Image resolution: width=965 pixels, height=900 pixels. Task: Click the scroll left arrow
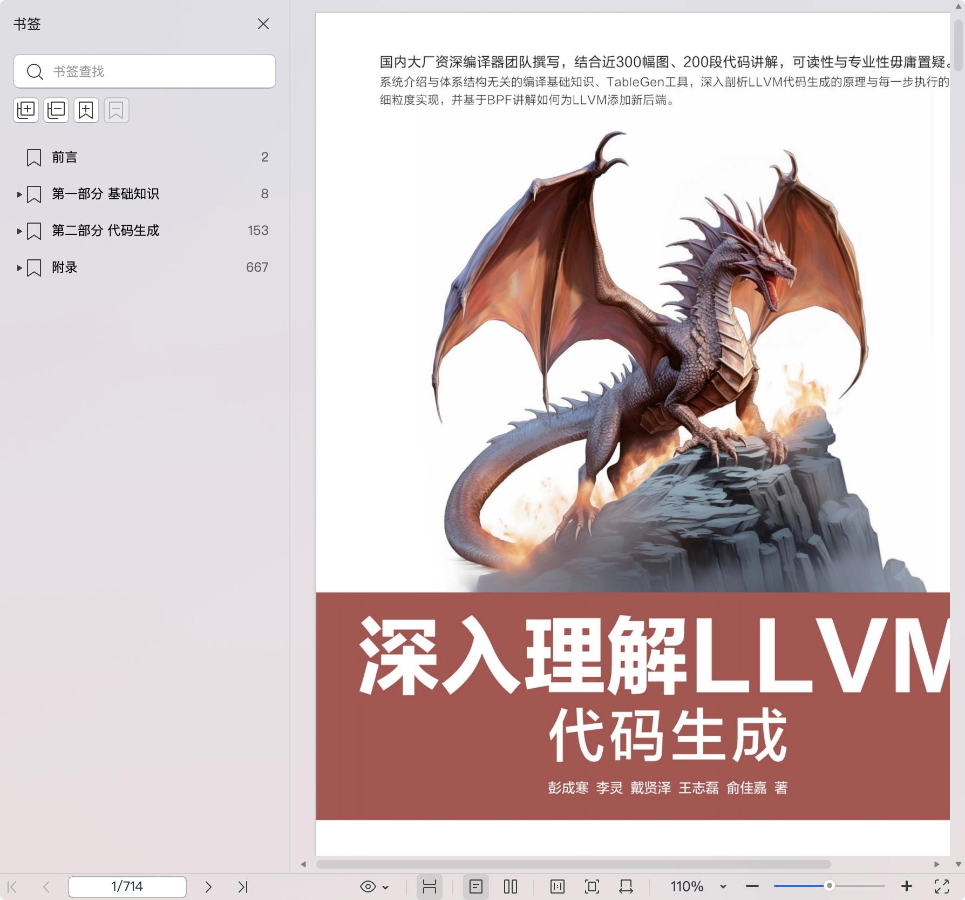pyautogui.click(x=304, y=864)
